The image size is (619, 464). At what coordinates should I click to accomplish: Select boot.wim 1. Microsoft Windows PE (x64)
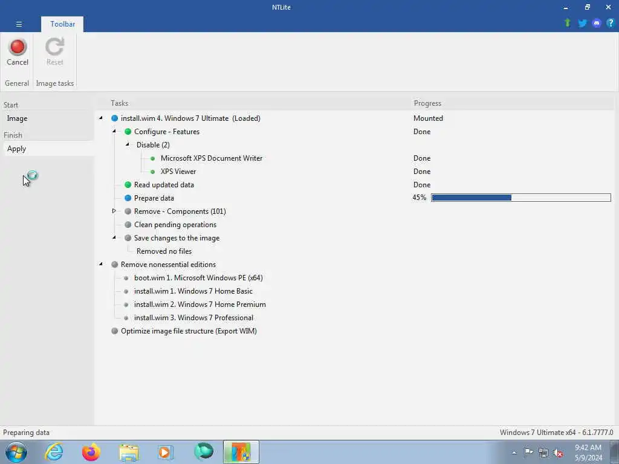[198, 278]
